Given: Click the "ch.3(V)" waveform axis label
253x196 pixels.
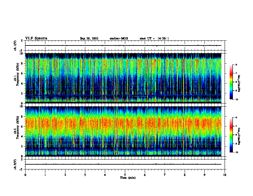Looking at the screenshot, I should [15, 164].
